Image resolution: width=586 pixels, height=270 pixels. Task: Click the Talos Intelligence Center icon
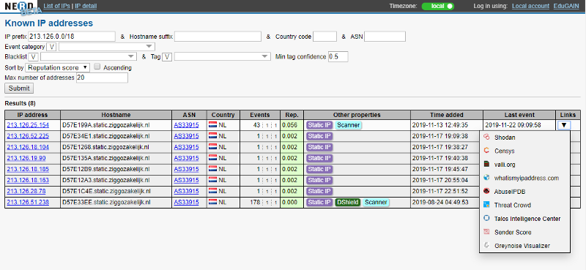[486, 218]
